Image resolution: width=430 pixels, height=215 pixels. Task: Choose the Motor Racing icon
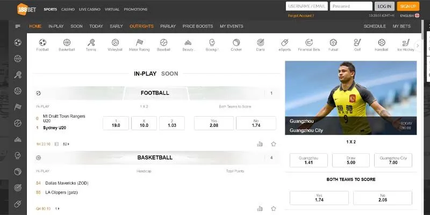coord(139,42)
